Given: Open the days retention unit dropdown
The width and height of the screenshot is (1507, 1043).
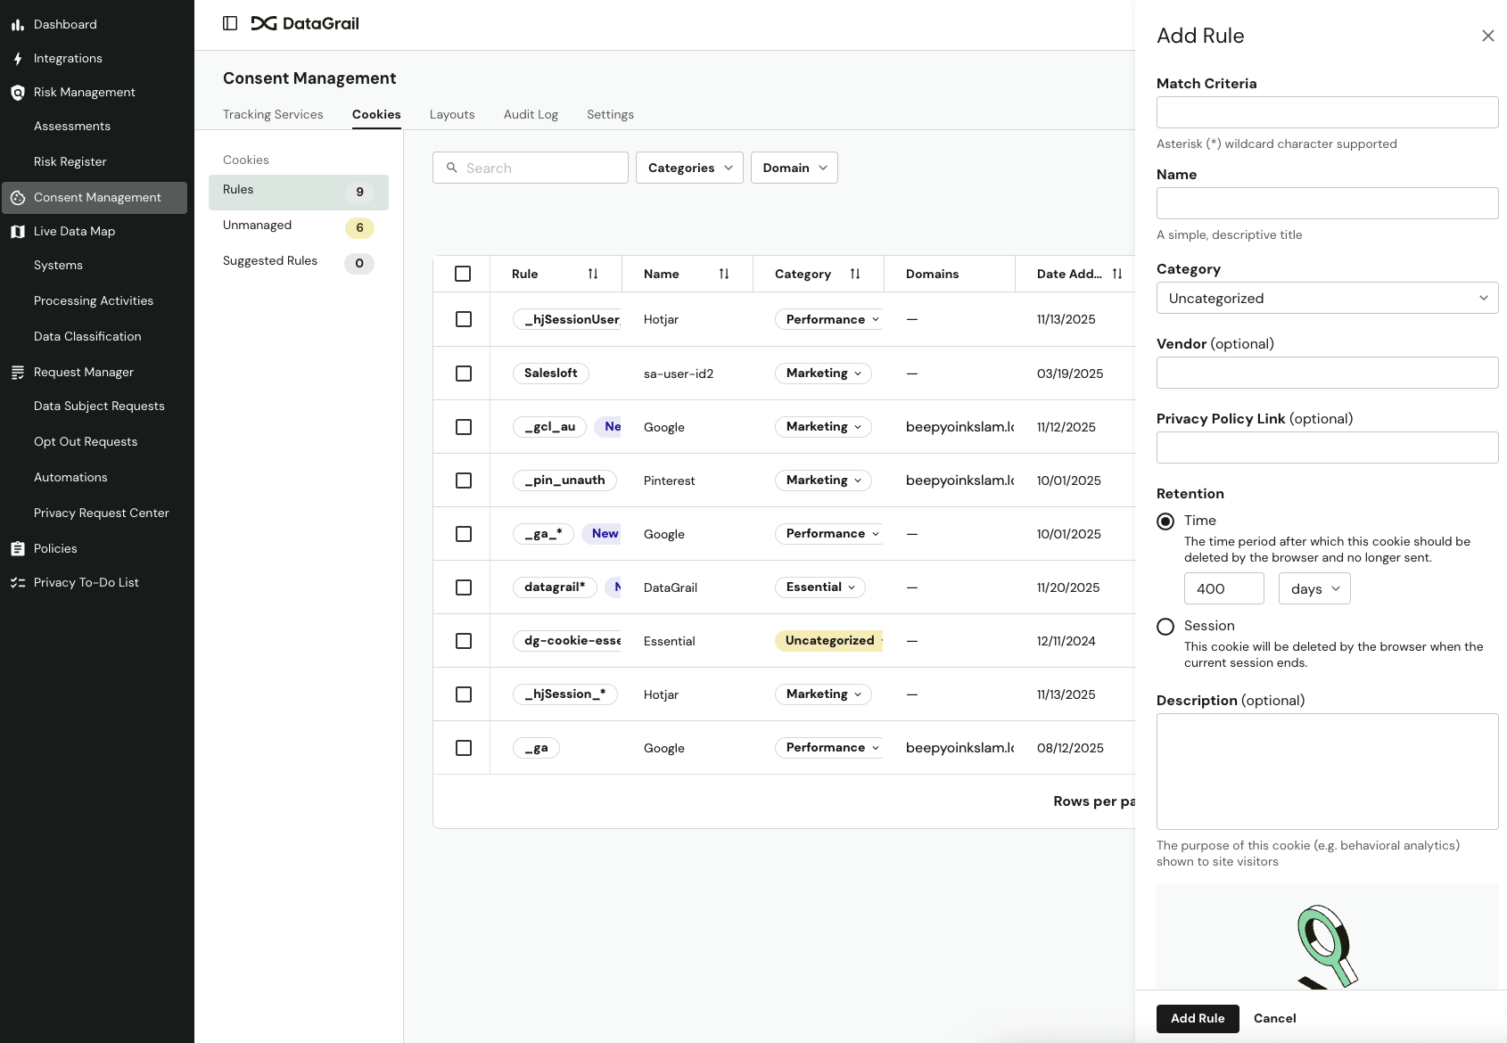Looking at the screenshot, I should [x=1314, y=589].
